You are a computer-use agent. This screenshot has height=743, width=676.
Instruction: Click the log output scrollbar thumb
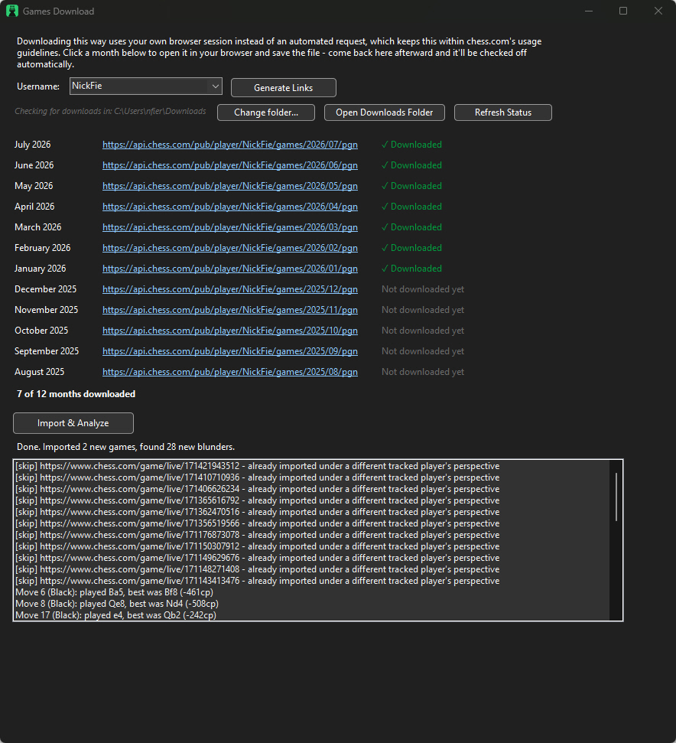(x=616, y=497)
